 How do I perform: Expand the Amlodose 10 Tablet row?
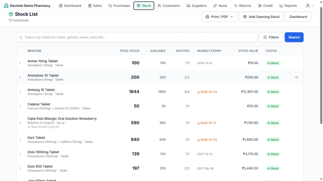tap(20, 77)
